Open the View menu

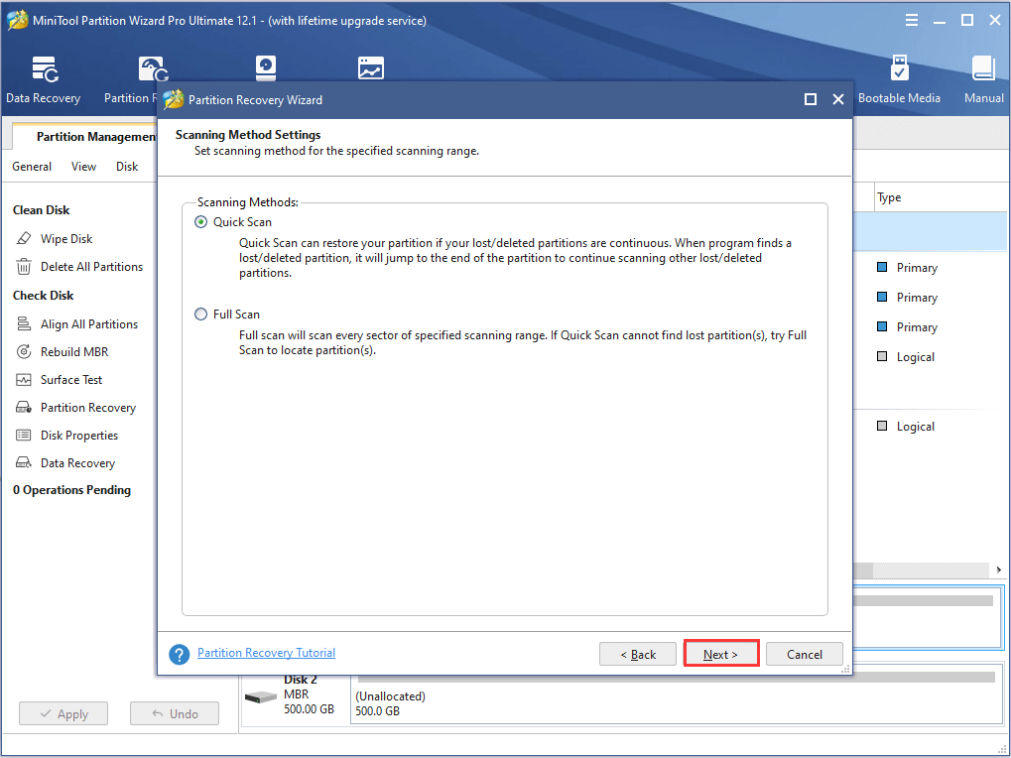click(83, 167)
